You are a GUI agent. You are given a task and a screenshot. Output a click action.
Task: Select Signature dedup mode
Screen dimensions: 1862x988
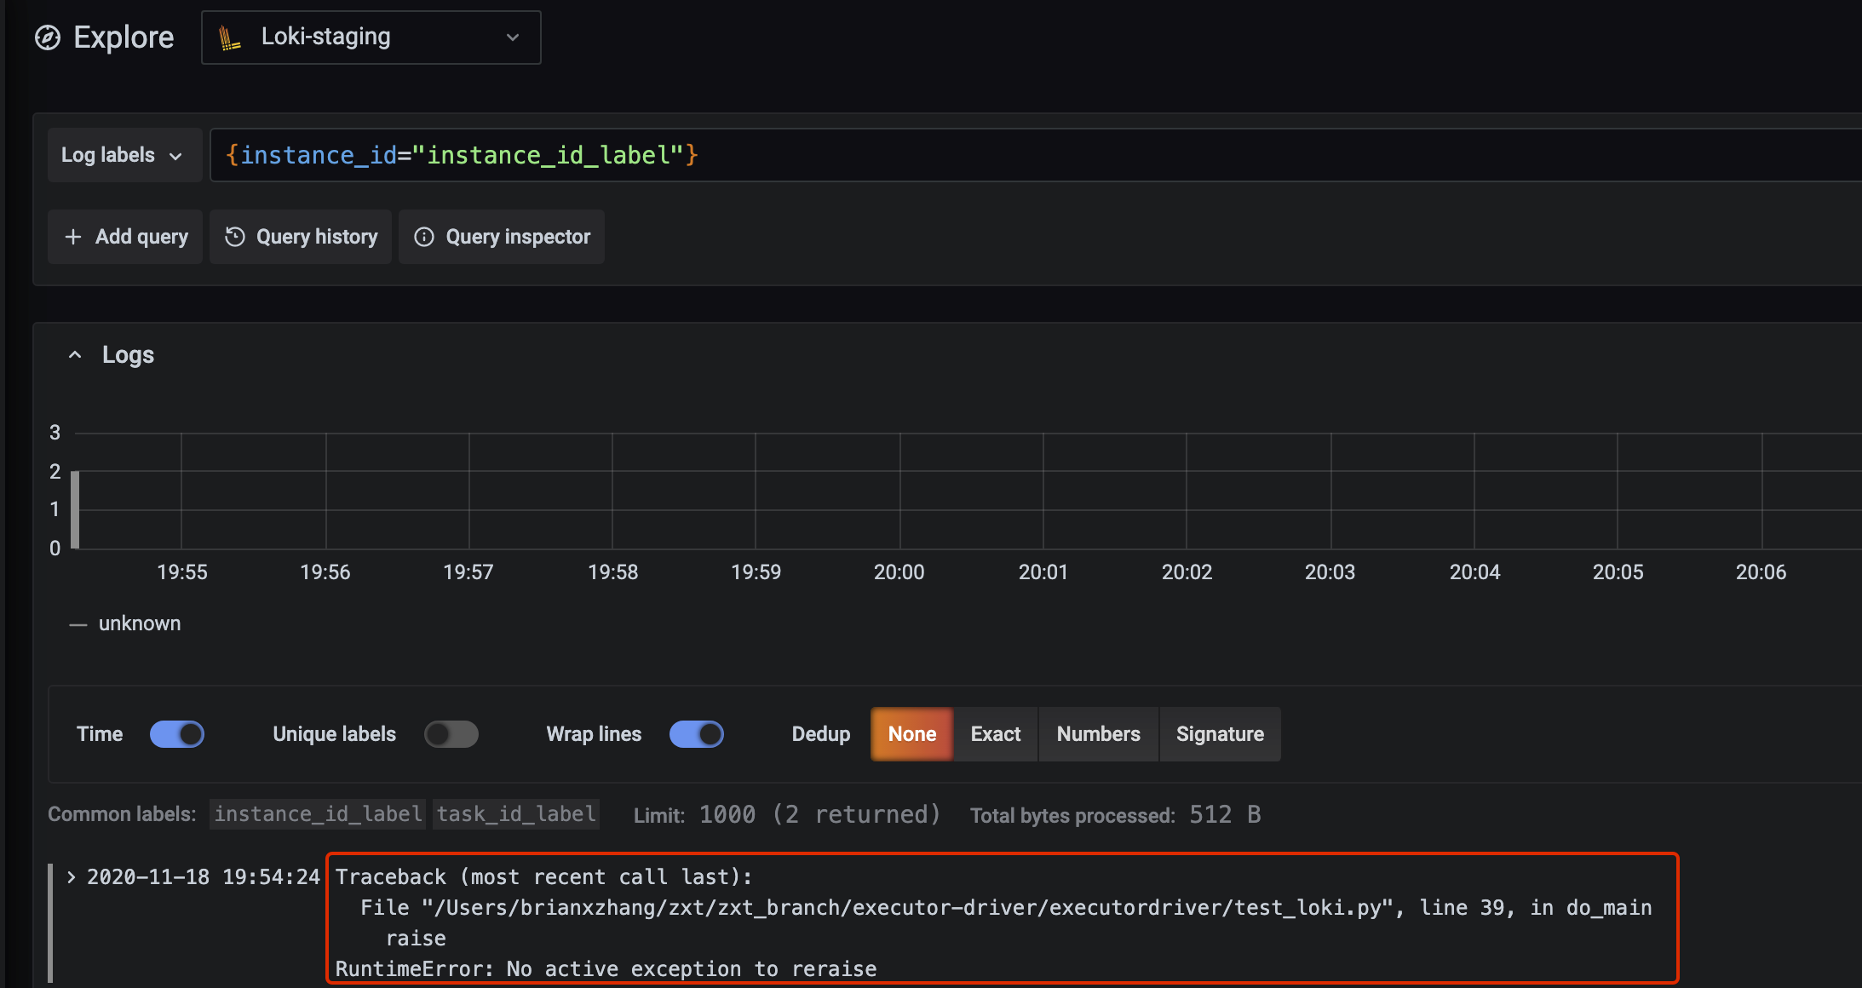(x=1220, y=733)
